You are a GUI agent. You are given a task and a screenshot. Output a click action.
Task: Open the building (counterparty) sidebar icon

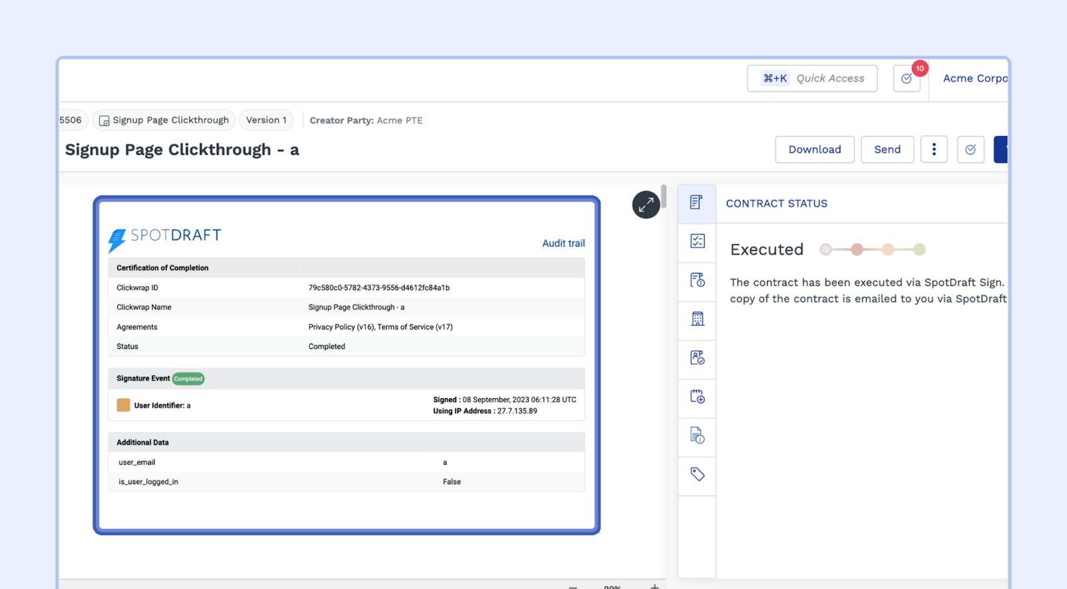[x=697, y=319]
